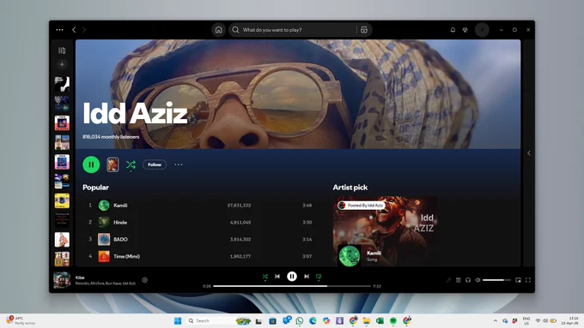Image resolution: width=584 pixels, height=328 pixels.
Task: Go back with the left arrow
Action: click(74, 30)
